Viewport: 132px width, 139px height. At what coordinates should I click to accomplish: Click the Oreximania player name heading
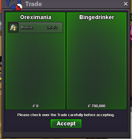(35, 17)
